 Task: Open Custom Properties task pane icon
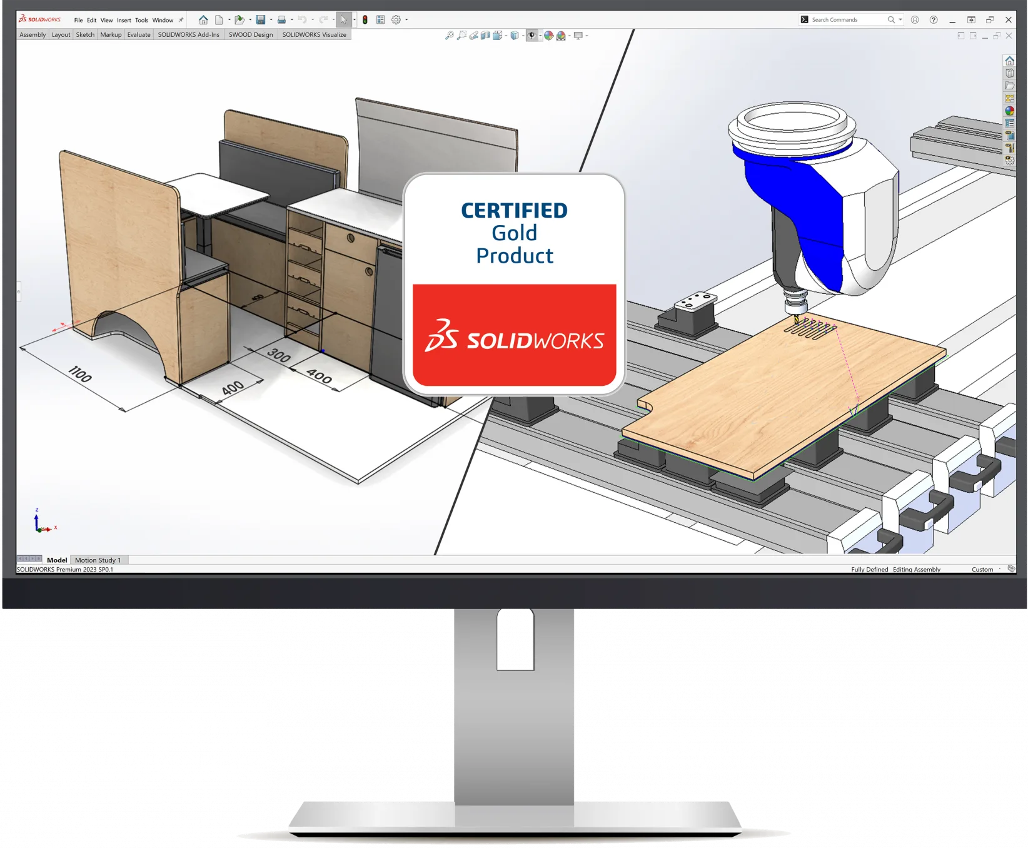tap(1009, 123)
